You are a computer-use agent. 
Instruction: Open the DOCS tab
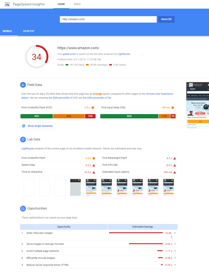[x=77, y=4]
